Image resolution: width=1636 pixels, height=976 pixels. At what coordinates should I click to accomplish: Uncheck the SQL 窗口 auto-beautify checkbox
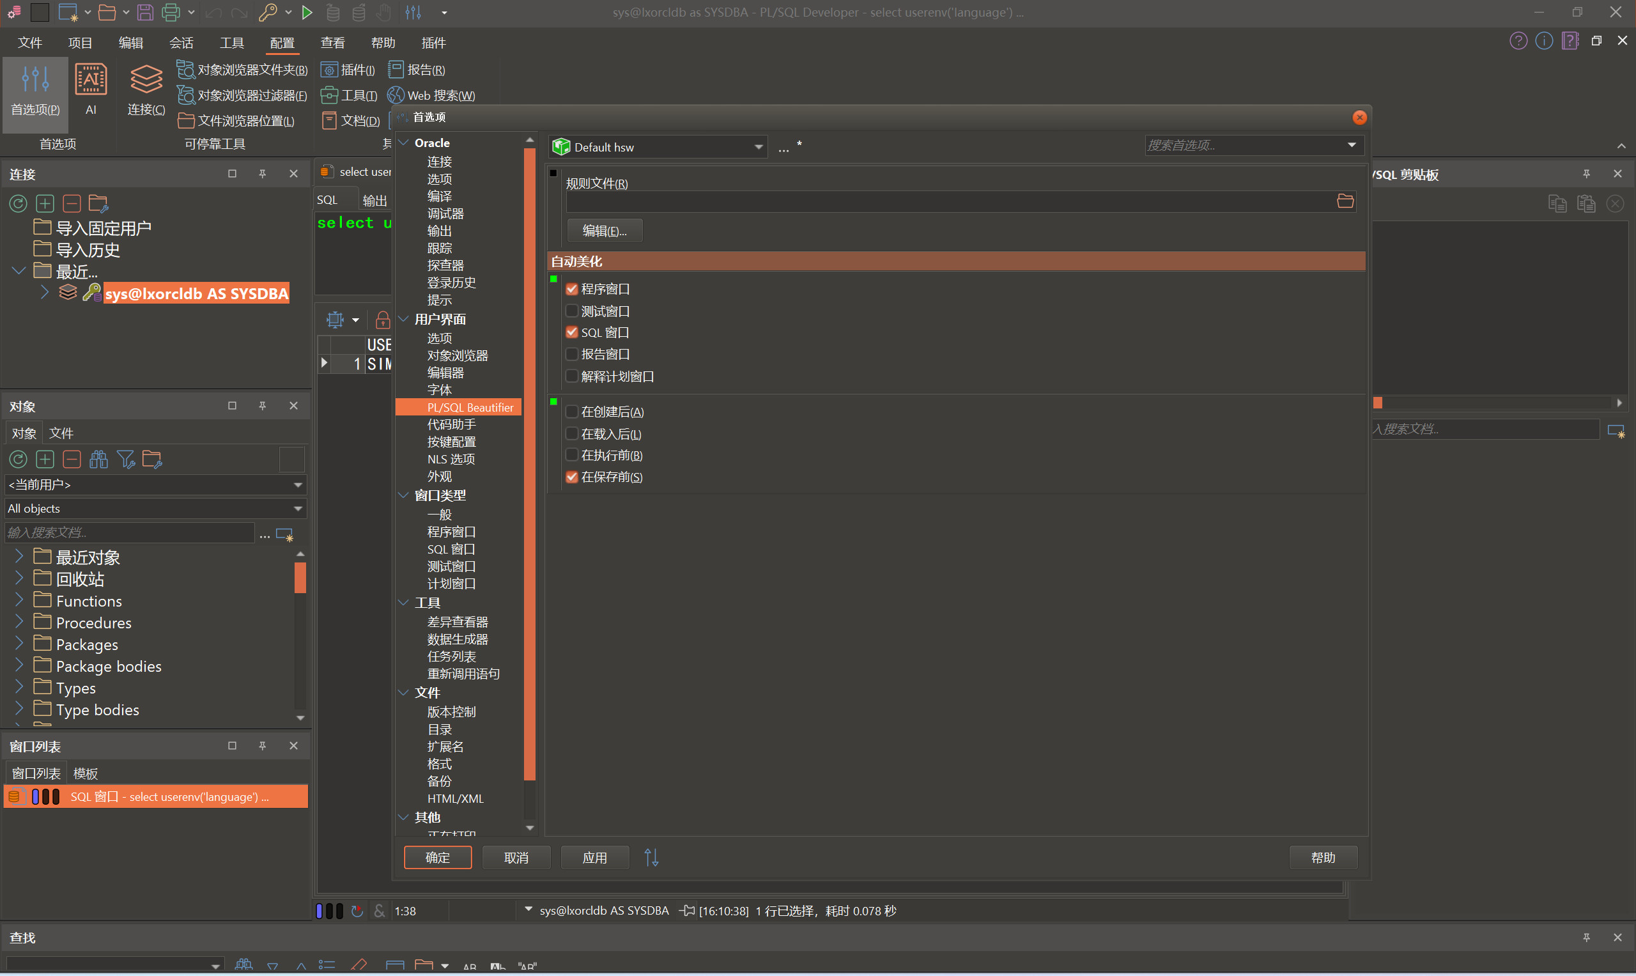(x=572, y=332)
